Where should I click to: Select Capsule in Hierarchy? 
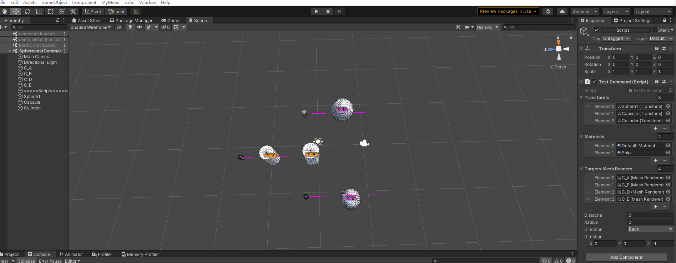click(32, 102)
